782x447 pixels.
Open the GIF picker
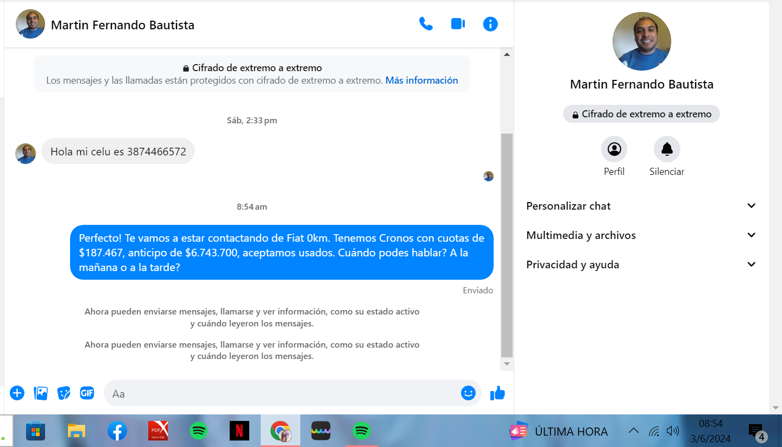pyautogui.click(x=87, y=393)
